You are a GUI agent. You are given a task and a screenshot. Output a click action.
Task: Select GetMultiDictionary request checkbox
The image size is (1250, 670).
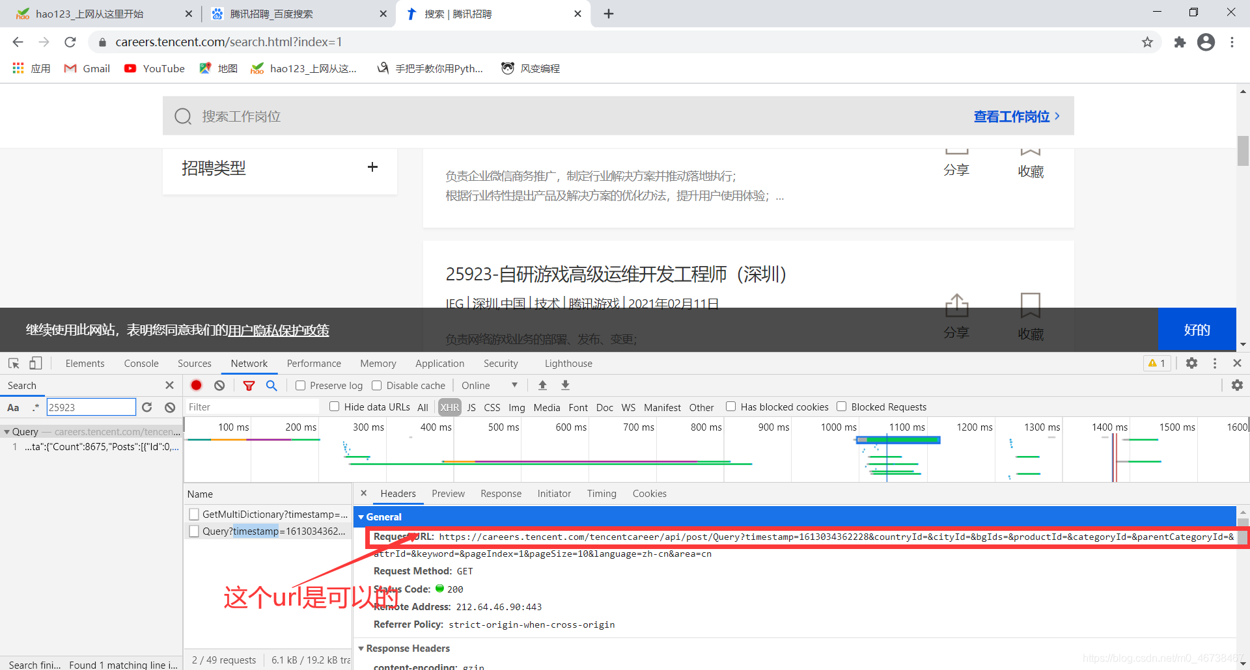[x=194, y=514]
